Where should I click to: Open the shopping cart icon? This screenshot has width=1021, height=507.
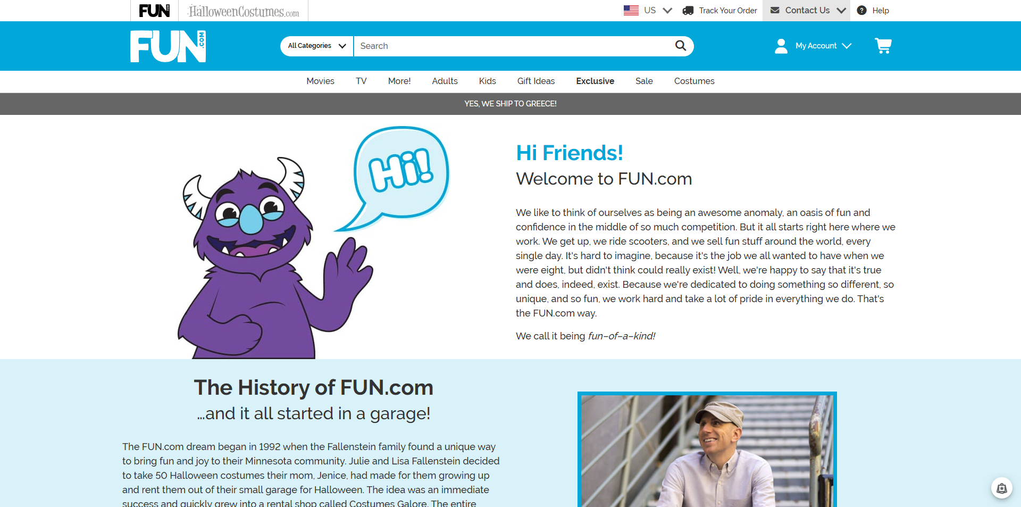(883, 46)
